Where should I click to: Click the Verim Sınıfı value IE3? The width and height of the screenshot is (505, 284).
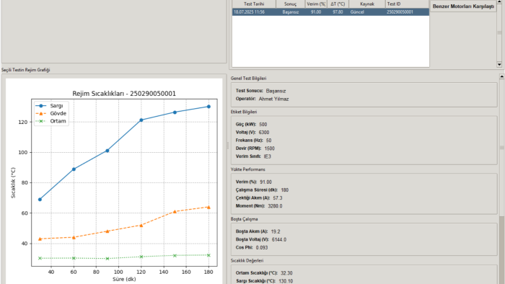pos(268,156)
